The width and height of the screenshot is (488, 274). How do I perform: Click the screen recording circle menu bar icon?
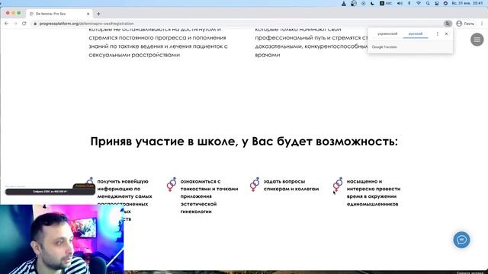pos(363,3)
